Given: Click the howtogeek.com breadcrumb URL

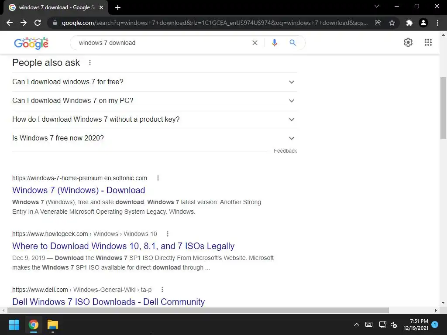Looking at the screenshot, I should [x=84, y=234].
